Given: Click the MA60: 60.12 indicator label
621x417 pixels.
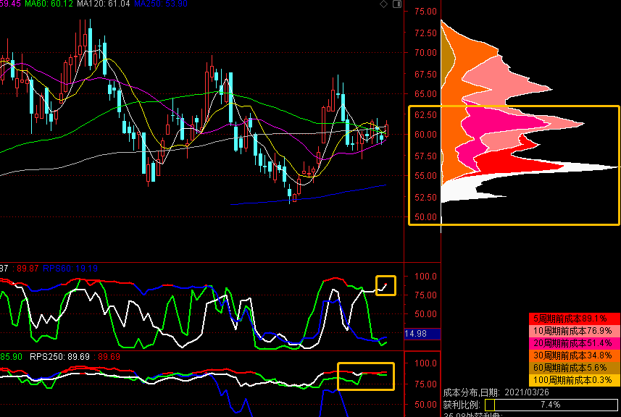Looking at the screenshot, I should [49, 4].
